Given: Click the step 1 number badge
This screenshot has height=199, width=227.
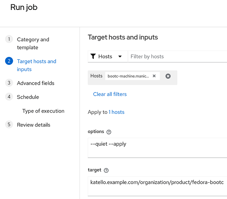Looking at the screenshot, I should (x=9, y=39).
